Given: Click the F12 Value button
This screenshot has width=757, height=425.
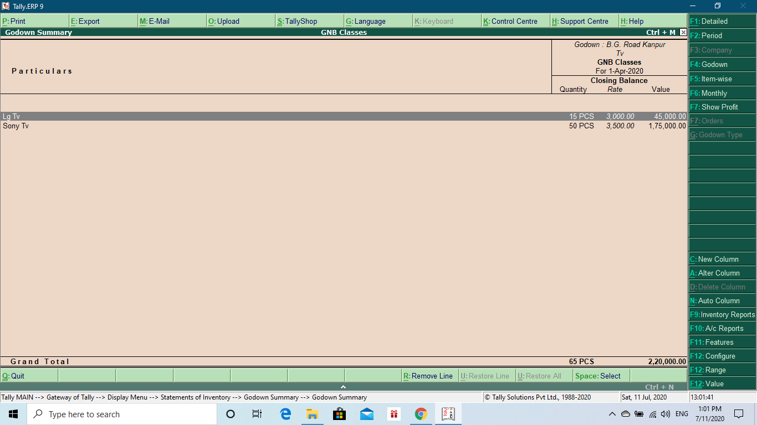Looking at the screenshot, I should [722, 383].
